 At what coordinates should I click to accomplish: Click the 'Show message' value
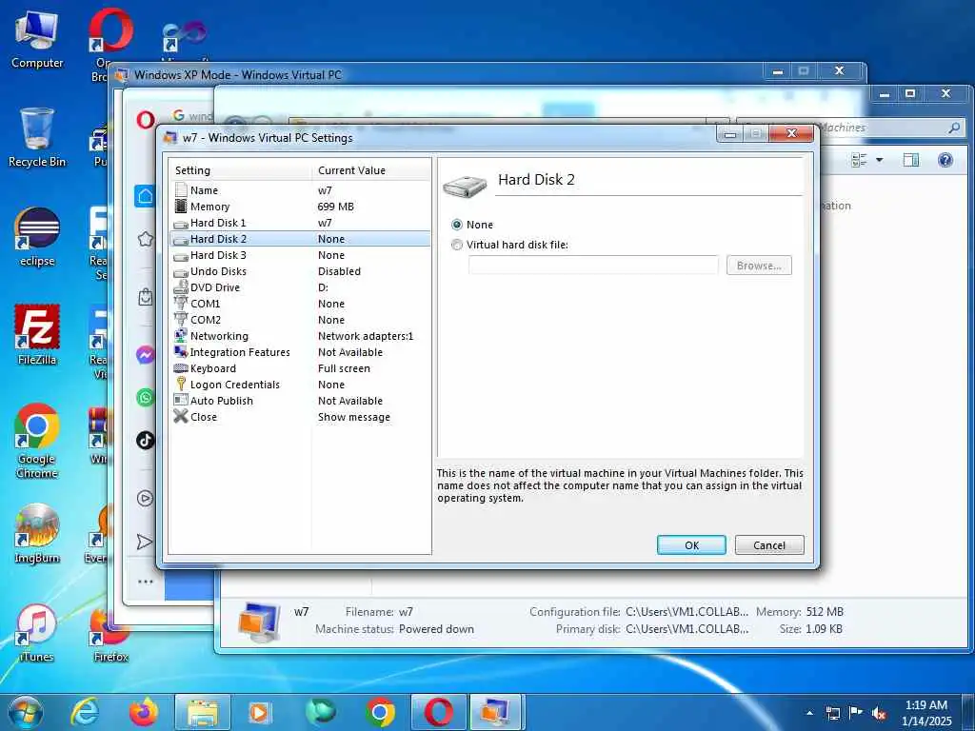tap(354, 417)
